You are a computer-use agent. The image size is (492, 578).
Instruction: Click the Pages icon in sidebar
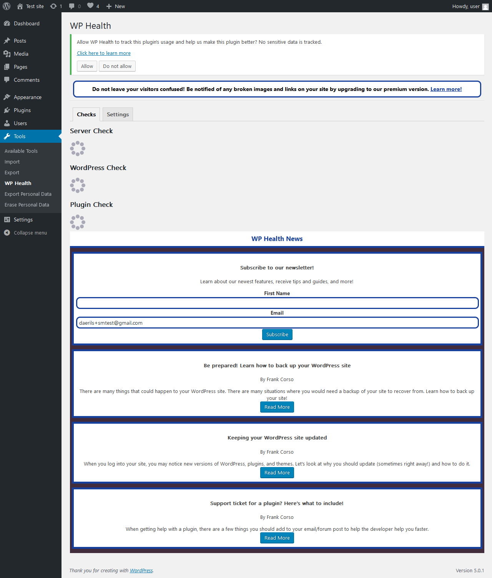[x=7, y=67]
